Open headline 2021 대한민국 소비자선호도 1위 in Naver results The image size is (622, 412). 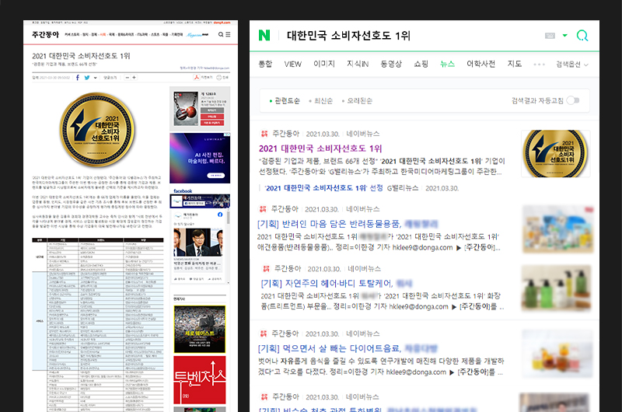(x=320, y=148)
